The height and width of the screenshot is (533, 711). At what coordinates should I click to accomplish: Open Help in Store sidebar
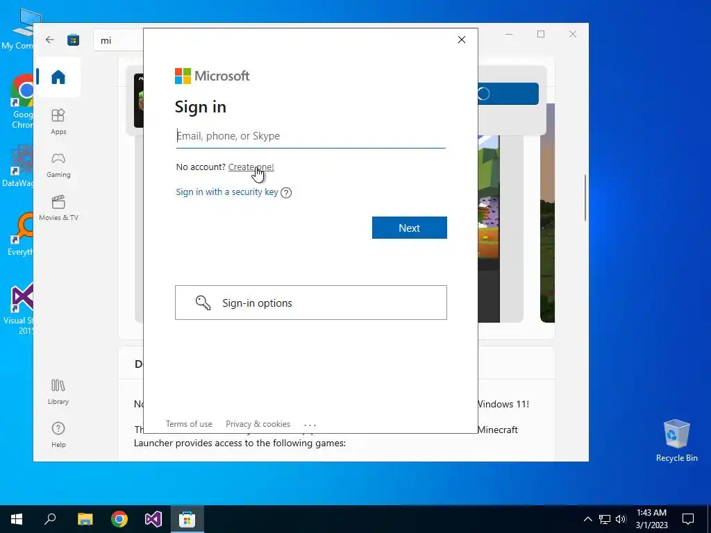58,434
